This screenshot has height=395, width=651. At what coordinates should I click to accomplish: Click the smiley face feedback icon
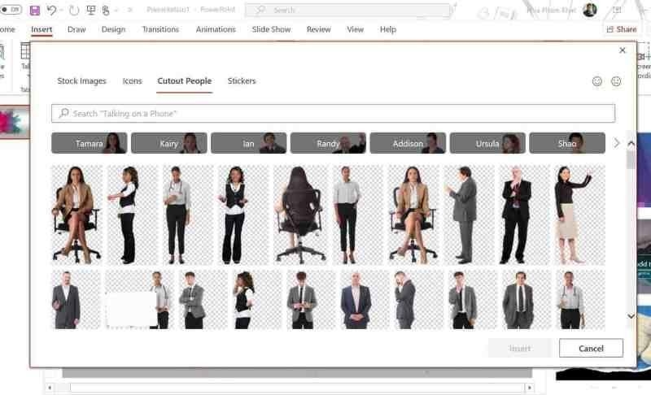pos(597,81)
